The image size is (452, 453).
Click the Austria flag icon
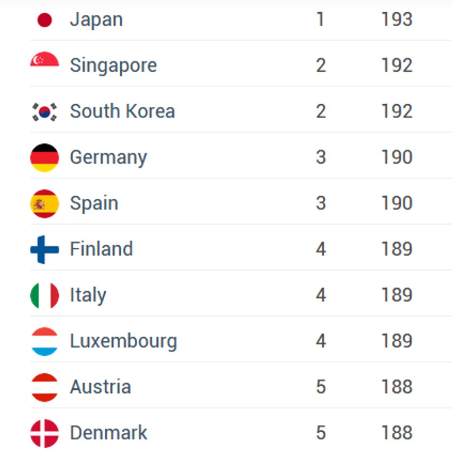45,387
